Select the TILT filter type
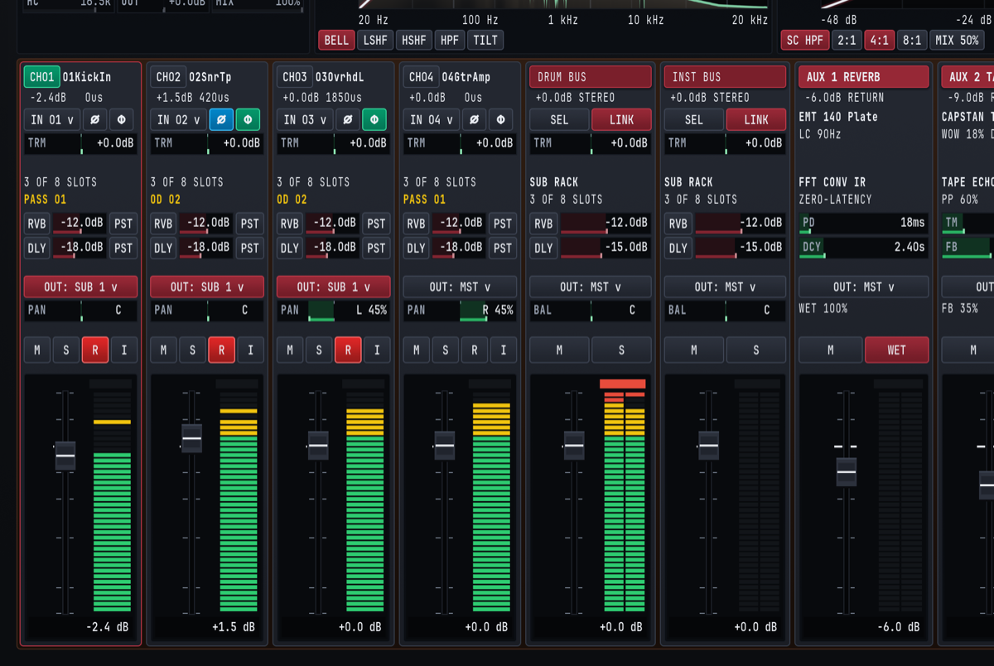The image size is (994, 666). point(485,40)
